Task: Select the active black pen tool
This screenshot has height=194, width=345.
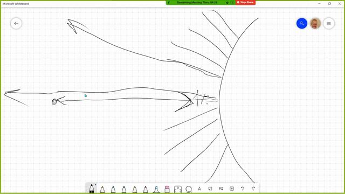Action: click(x=92, y=189)
